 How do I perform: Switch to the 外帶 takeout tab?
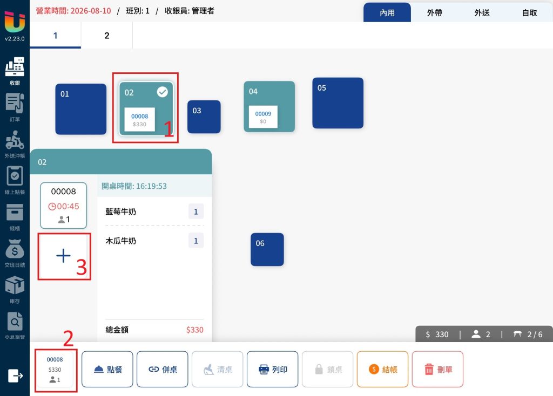[435, 13]
